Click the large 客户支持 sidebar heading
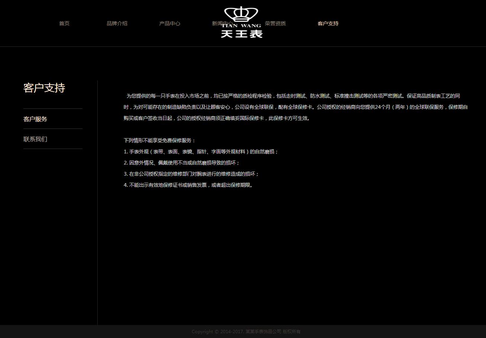This screenshot has height=338, width=486. 44,88
